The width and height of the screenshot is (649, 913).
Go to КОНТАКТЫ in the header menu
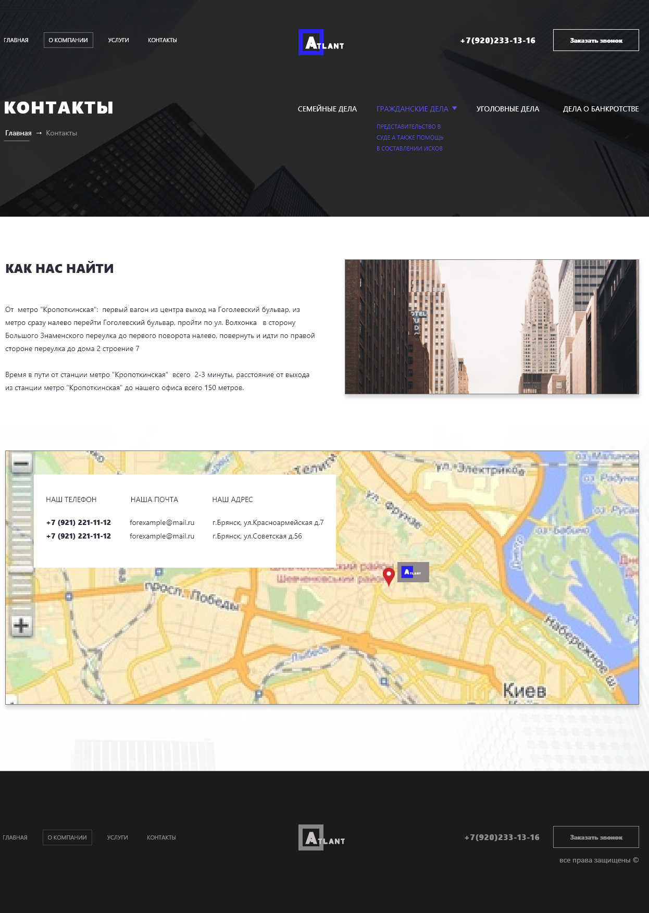(163, 40)
